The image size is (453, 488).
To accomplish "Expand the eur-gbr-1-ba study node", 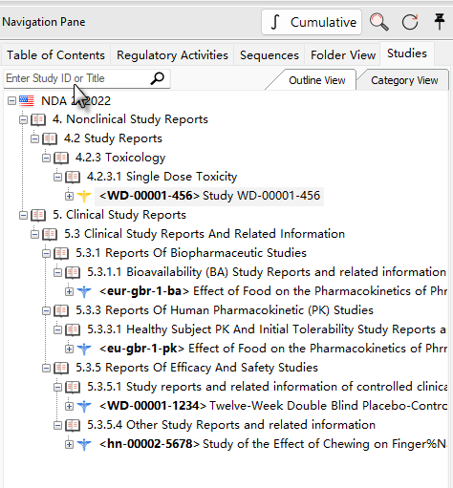I will coord(69,291).
